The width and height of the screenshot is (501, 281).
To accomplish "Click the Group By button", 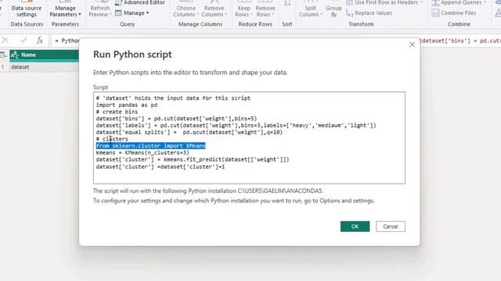I will (x=334, y=9).
